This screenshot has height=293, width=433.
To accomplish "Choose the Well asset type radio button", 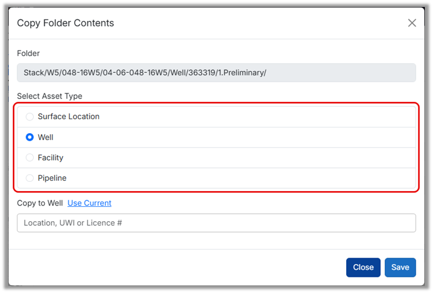I will coord(30,137).
